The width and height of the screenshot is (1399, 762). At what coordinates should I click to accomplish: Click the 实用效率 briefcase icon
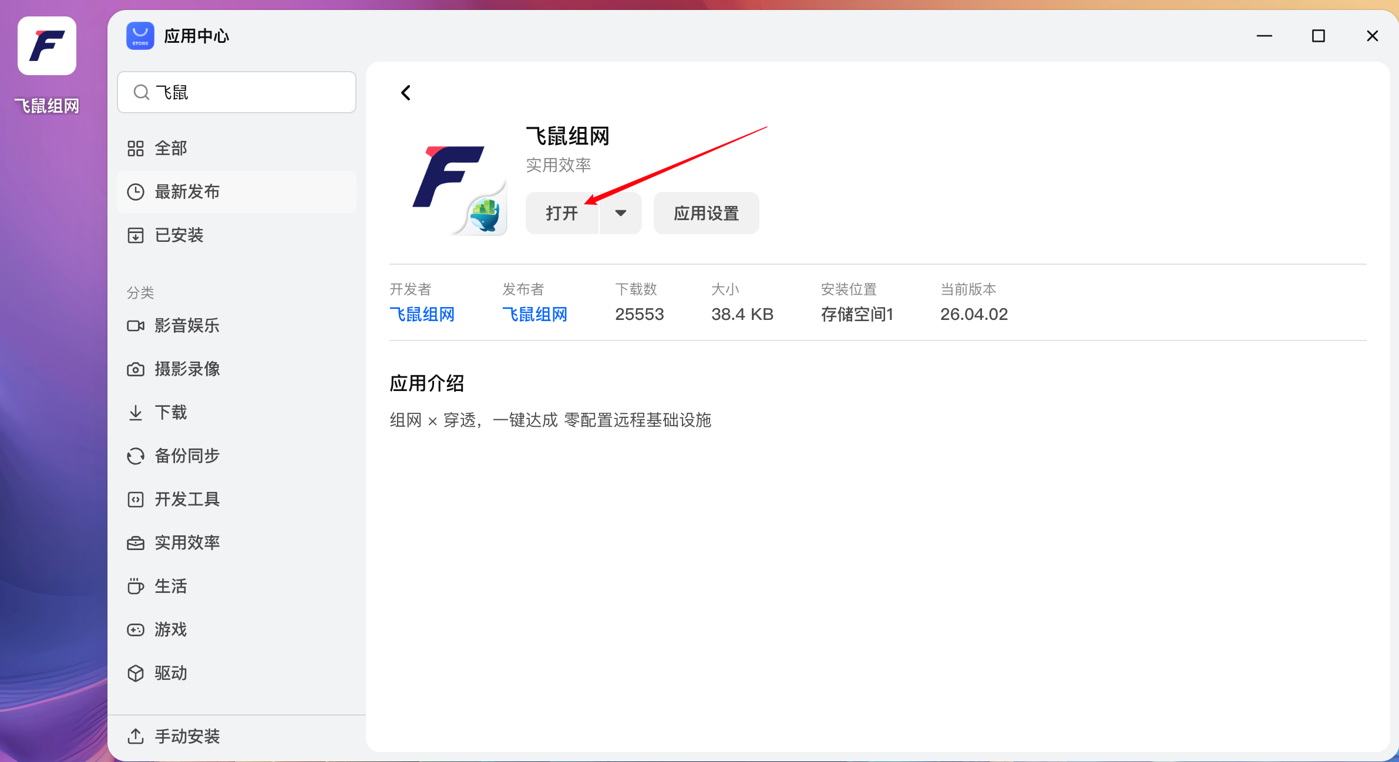[x=136, y=543]
